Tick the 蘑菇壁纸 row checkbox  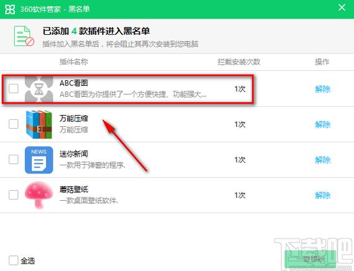pyautogui.click(x=14, y=195)
